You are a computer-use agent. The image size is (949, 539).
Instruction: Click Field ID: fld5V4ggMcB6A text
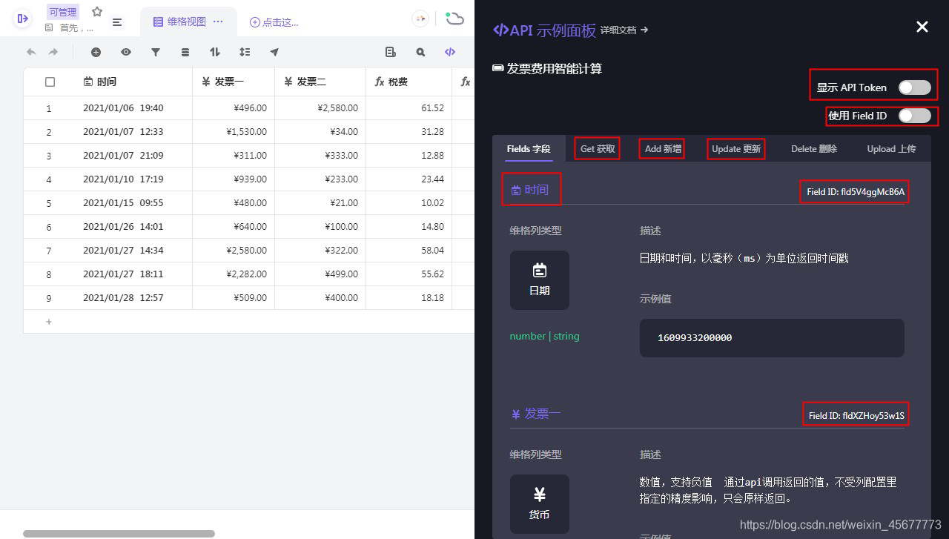click(x=856, y=191)
